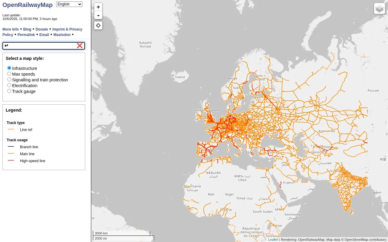Open the Leaflet attribution link

(x=273, y=240)
